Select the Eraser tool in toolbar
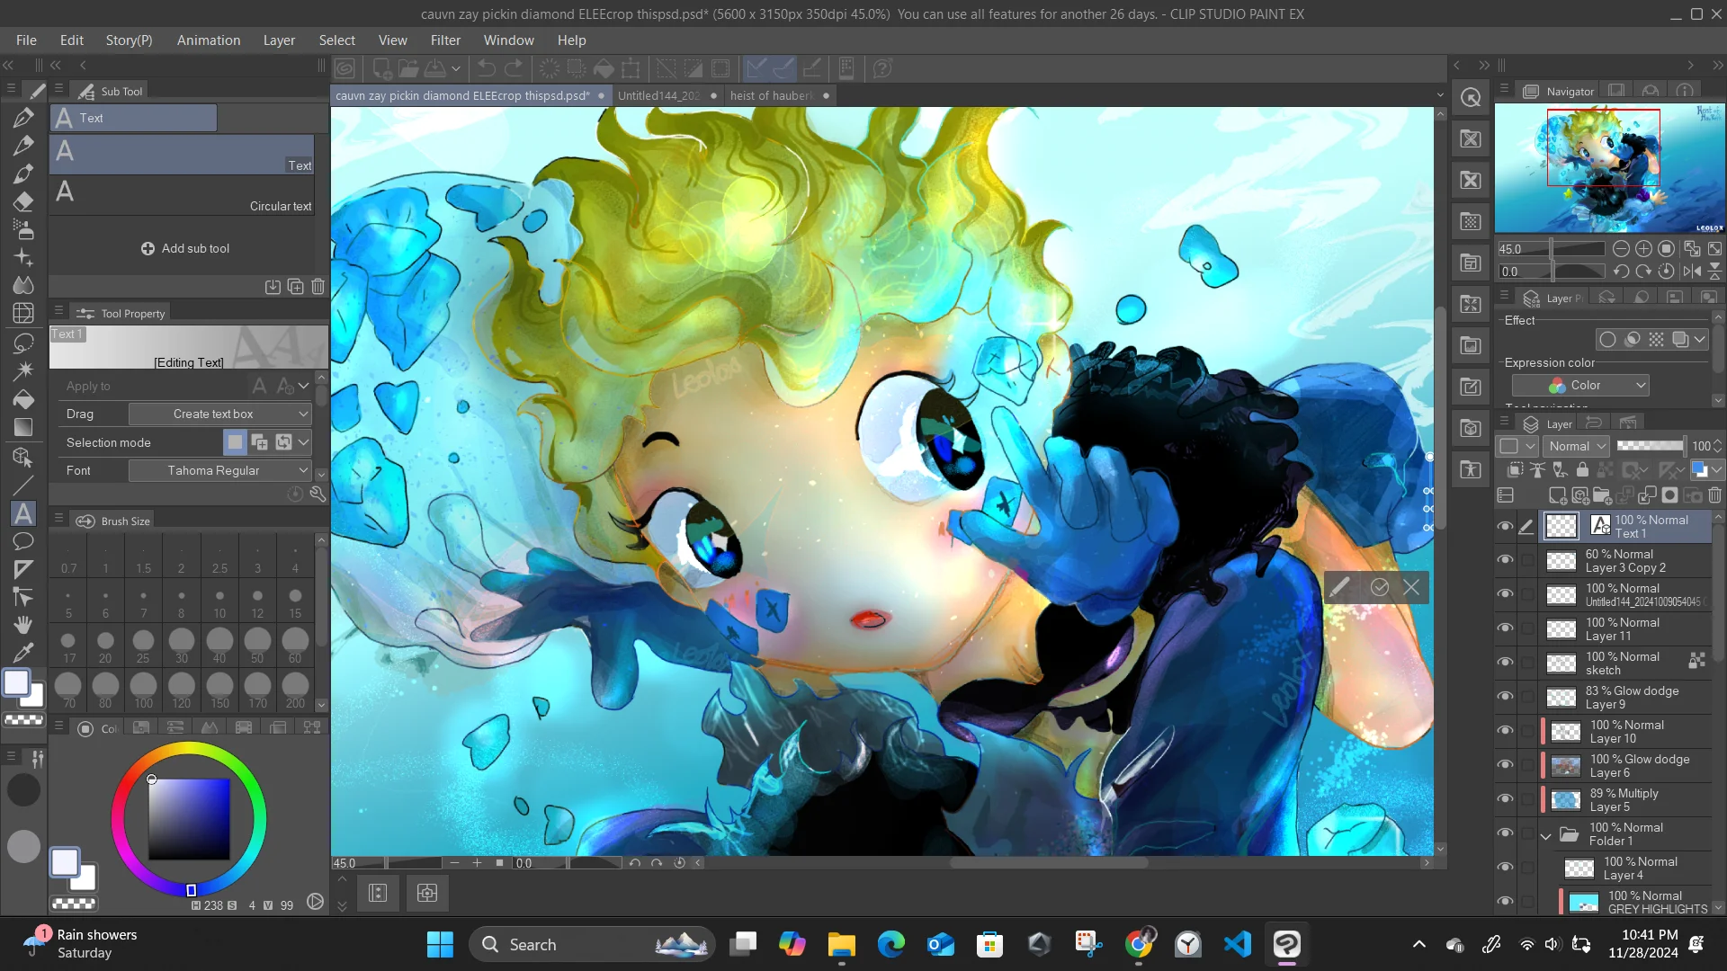Viewport: 1727px width, 971px height. point(23,201)
